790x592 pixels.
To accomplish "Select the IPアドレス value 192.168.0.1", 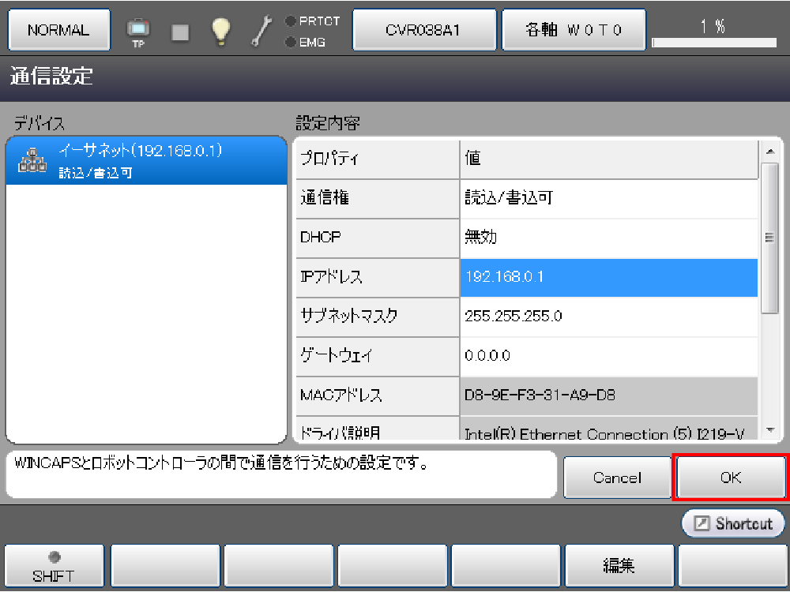I will [608, 277].
